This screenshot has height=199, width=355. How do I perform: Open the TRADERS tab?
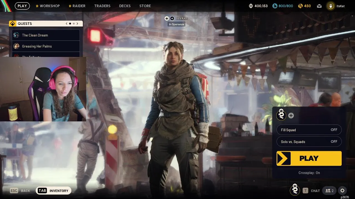102,6
